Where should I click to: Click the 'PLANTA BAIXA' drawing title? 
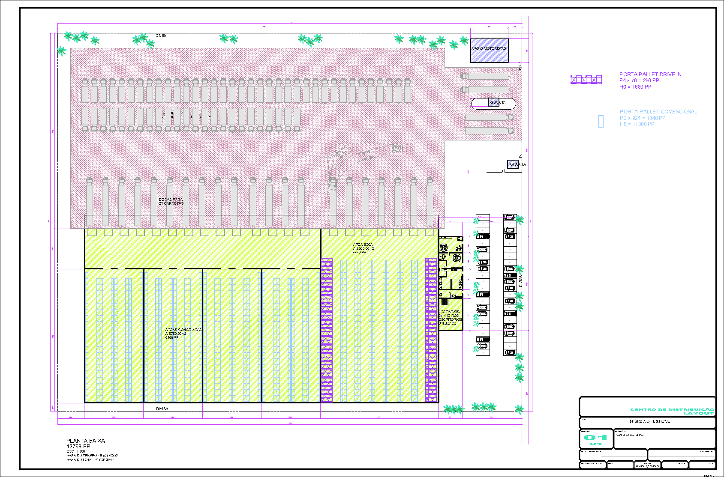point(86,441)
